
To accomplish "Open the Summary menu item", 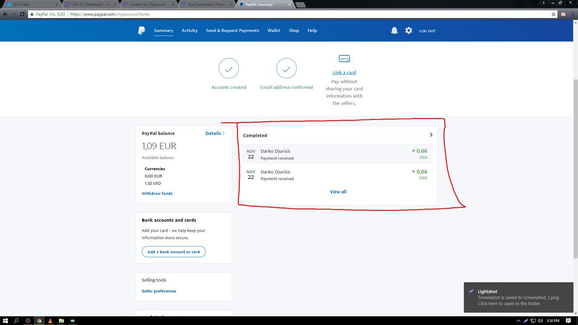I will click(163, 30).
